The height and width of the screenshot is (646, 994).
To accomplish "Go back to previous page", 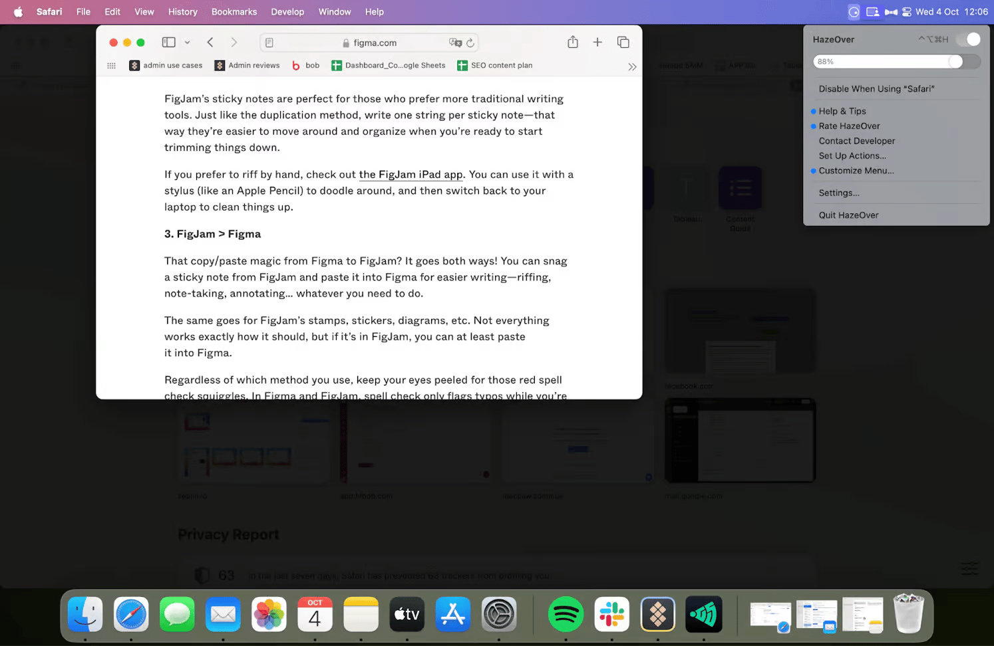I will pos(210,43).
